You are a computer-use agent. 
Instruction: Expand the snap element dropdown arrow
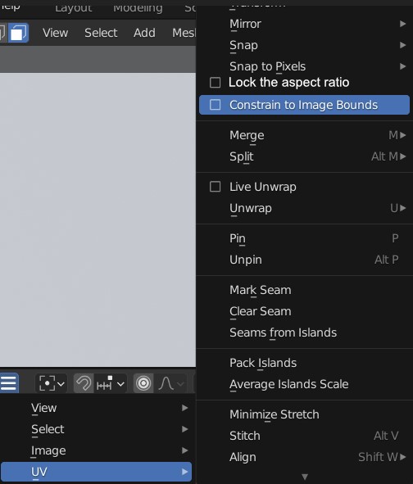120,384
